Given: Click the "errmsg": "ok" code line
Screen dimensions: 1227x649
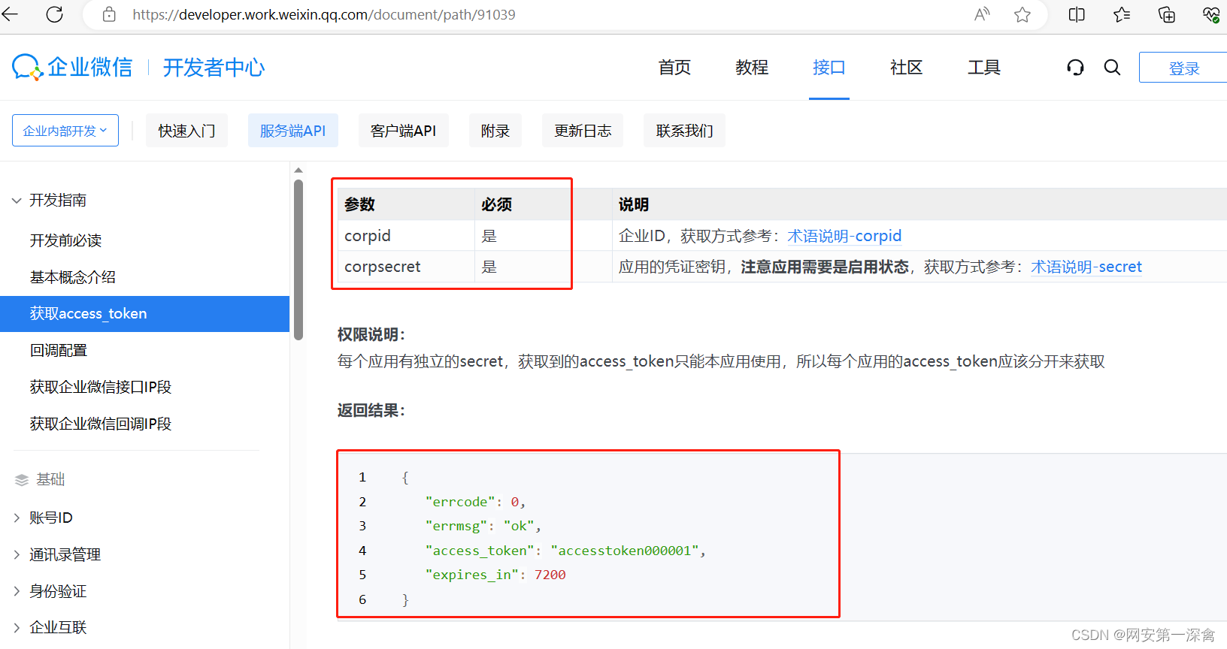Looking at the screenshot, I should pyautogui.click(x=483, y=526).
